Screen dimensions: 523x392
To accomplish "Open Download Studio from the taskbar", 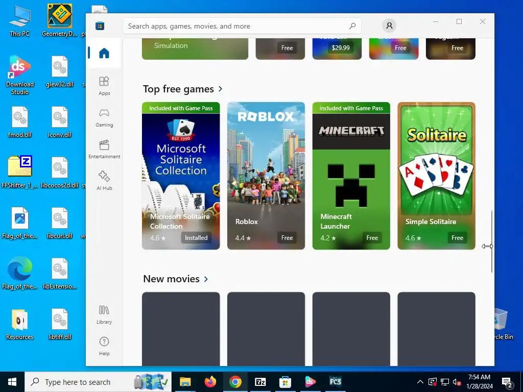I will pyautogui.click(x=310, y=382).
